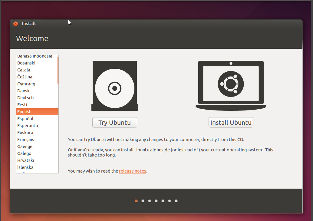Choose Čeština from the language list
The height and width of the screenshot is (221, 313).
tap(37, 77)
